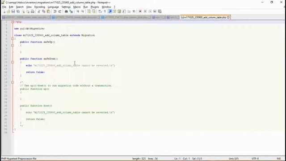Save the current recorded macro

pyautogui.click(x=160, y=12)
